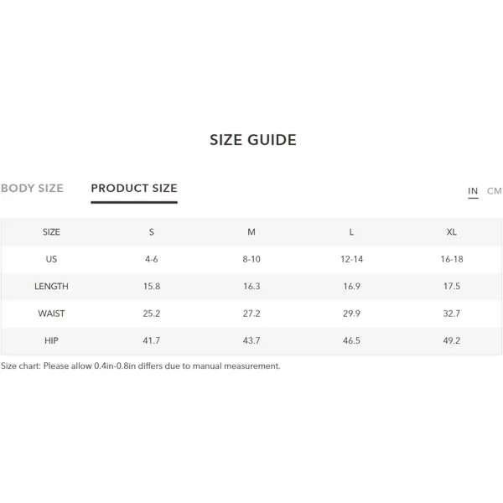
Task: Click the 27.2 waist value for M
Action: point(251,314)
